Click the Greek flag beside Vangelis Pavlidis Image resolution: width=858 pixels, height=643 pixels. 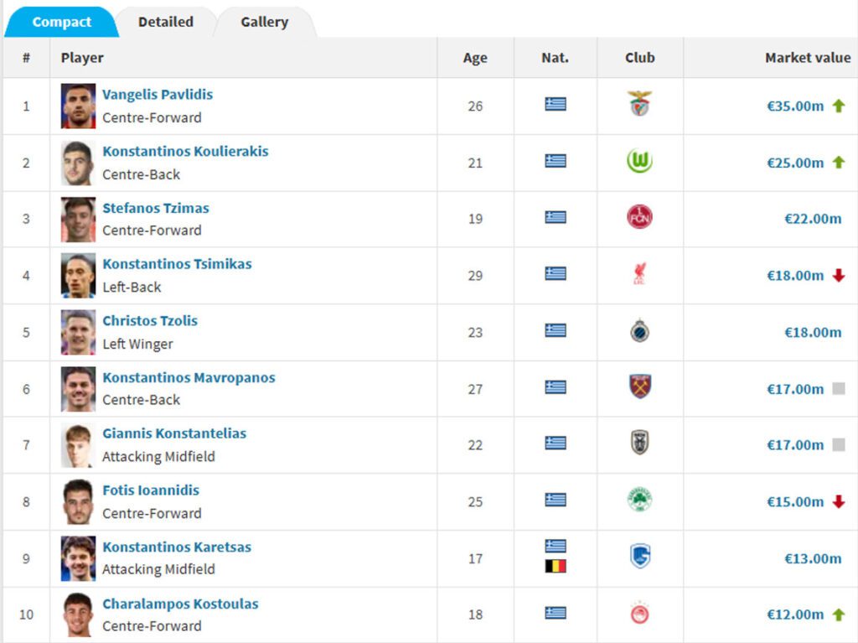point(556,103)
